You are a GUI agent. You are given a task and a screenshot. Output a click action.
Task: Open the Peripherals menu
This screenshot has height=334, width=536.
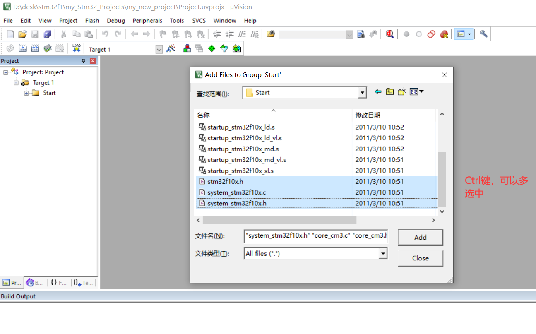pos(147,21)
